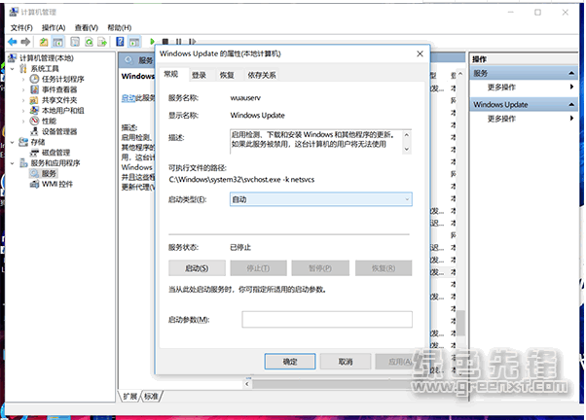Click the Pause service toolbar icon

click(179, 42)
